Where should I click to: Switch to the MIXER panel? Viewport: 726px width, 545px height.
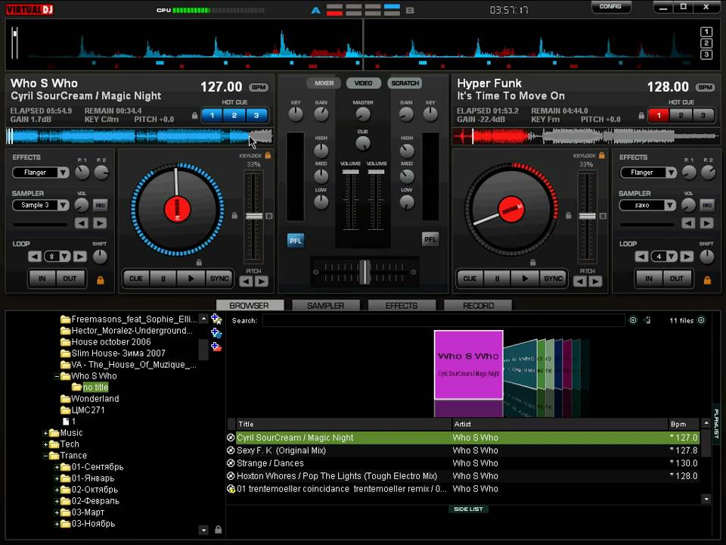(324, 83)
